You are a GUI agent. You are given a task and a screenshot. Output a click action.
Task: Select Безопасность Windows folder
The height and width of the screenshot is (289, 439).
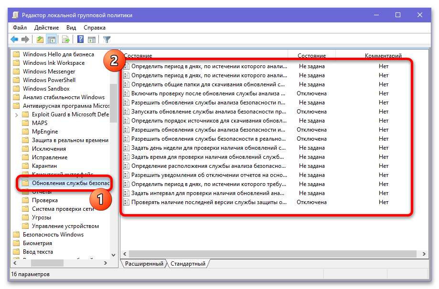point(53,235)
